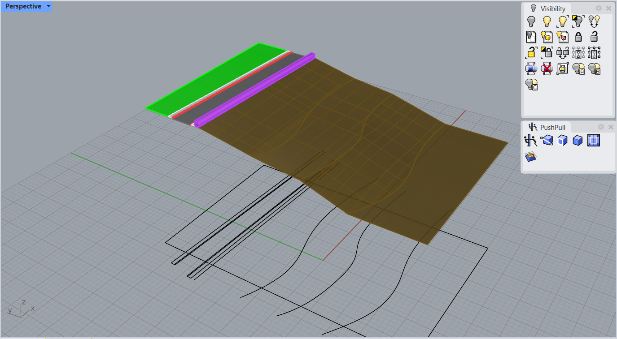Click the square grid inset face icon
The image size is (617, 339).
click(594, 141)
